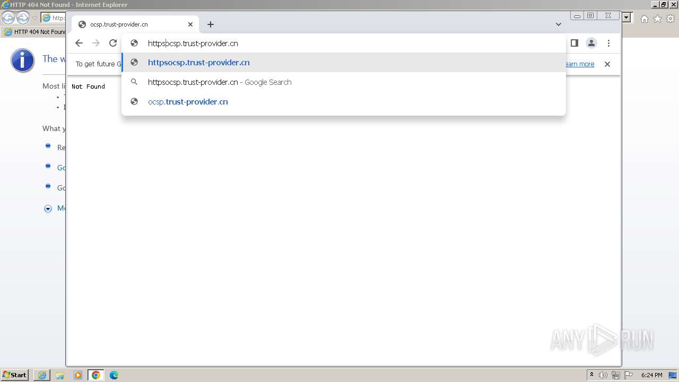The image size is (679, 382).
Task: Click the 6:24 PM clock
Action: point(651,375)
